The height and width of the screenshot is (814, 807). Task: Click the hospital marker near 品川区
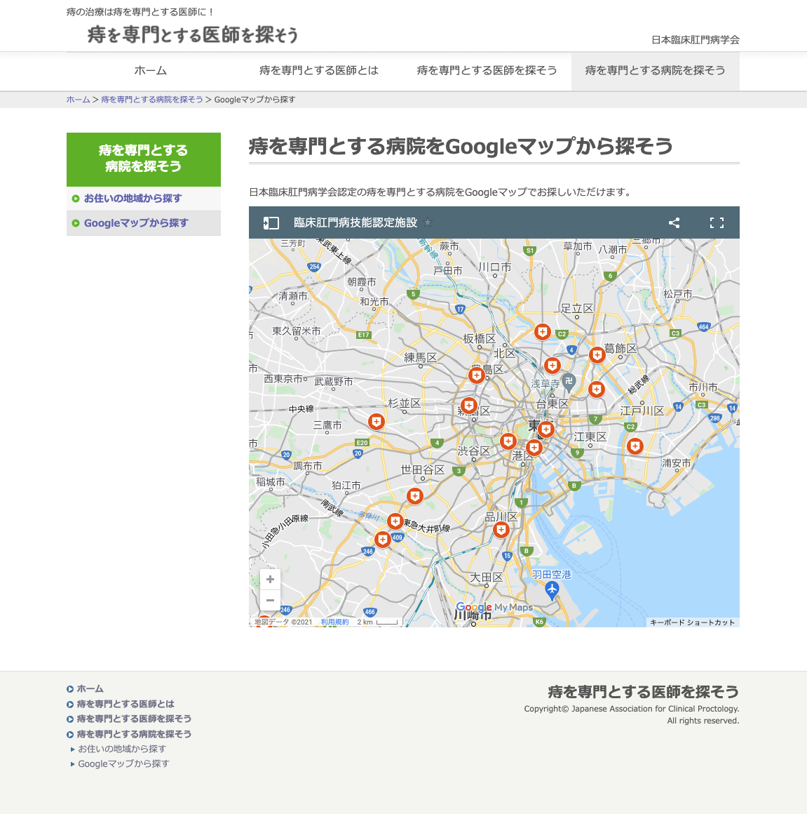(501, 529)
